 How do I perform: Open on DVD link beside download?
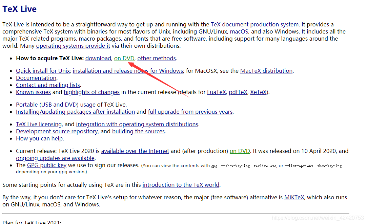click(124, 58)
